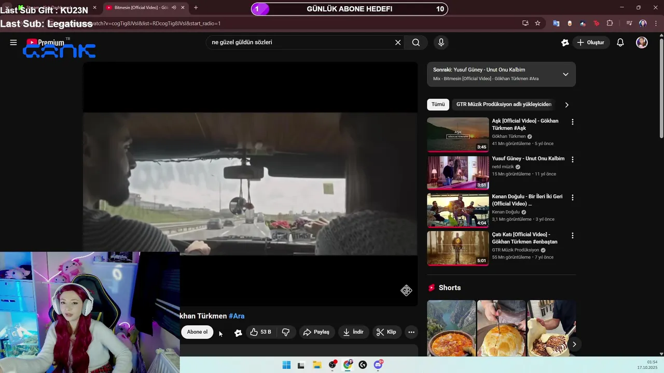664x373 pixels.
Task: Open the Bir İleri İki Geri thumbnail 4:04
Action: coord(458,210)
